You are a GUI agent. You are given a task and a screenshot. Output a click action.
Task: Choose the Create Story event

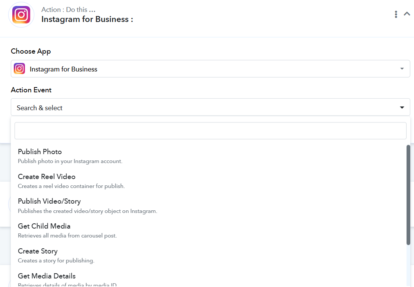point(38,251)
